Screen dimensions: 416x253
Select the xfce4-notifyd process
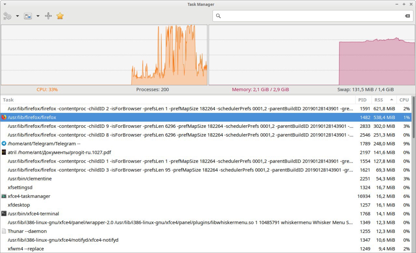click(x=206, y=240)
